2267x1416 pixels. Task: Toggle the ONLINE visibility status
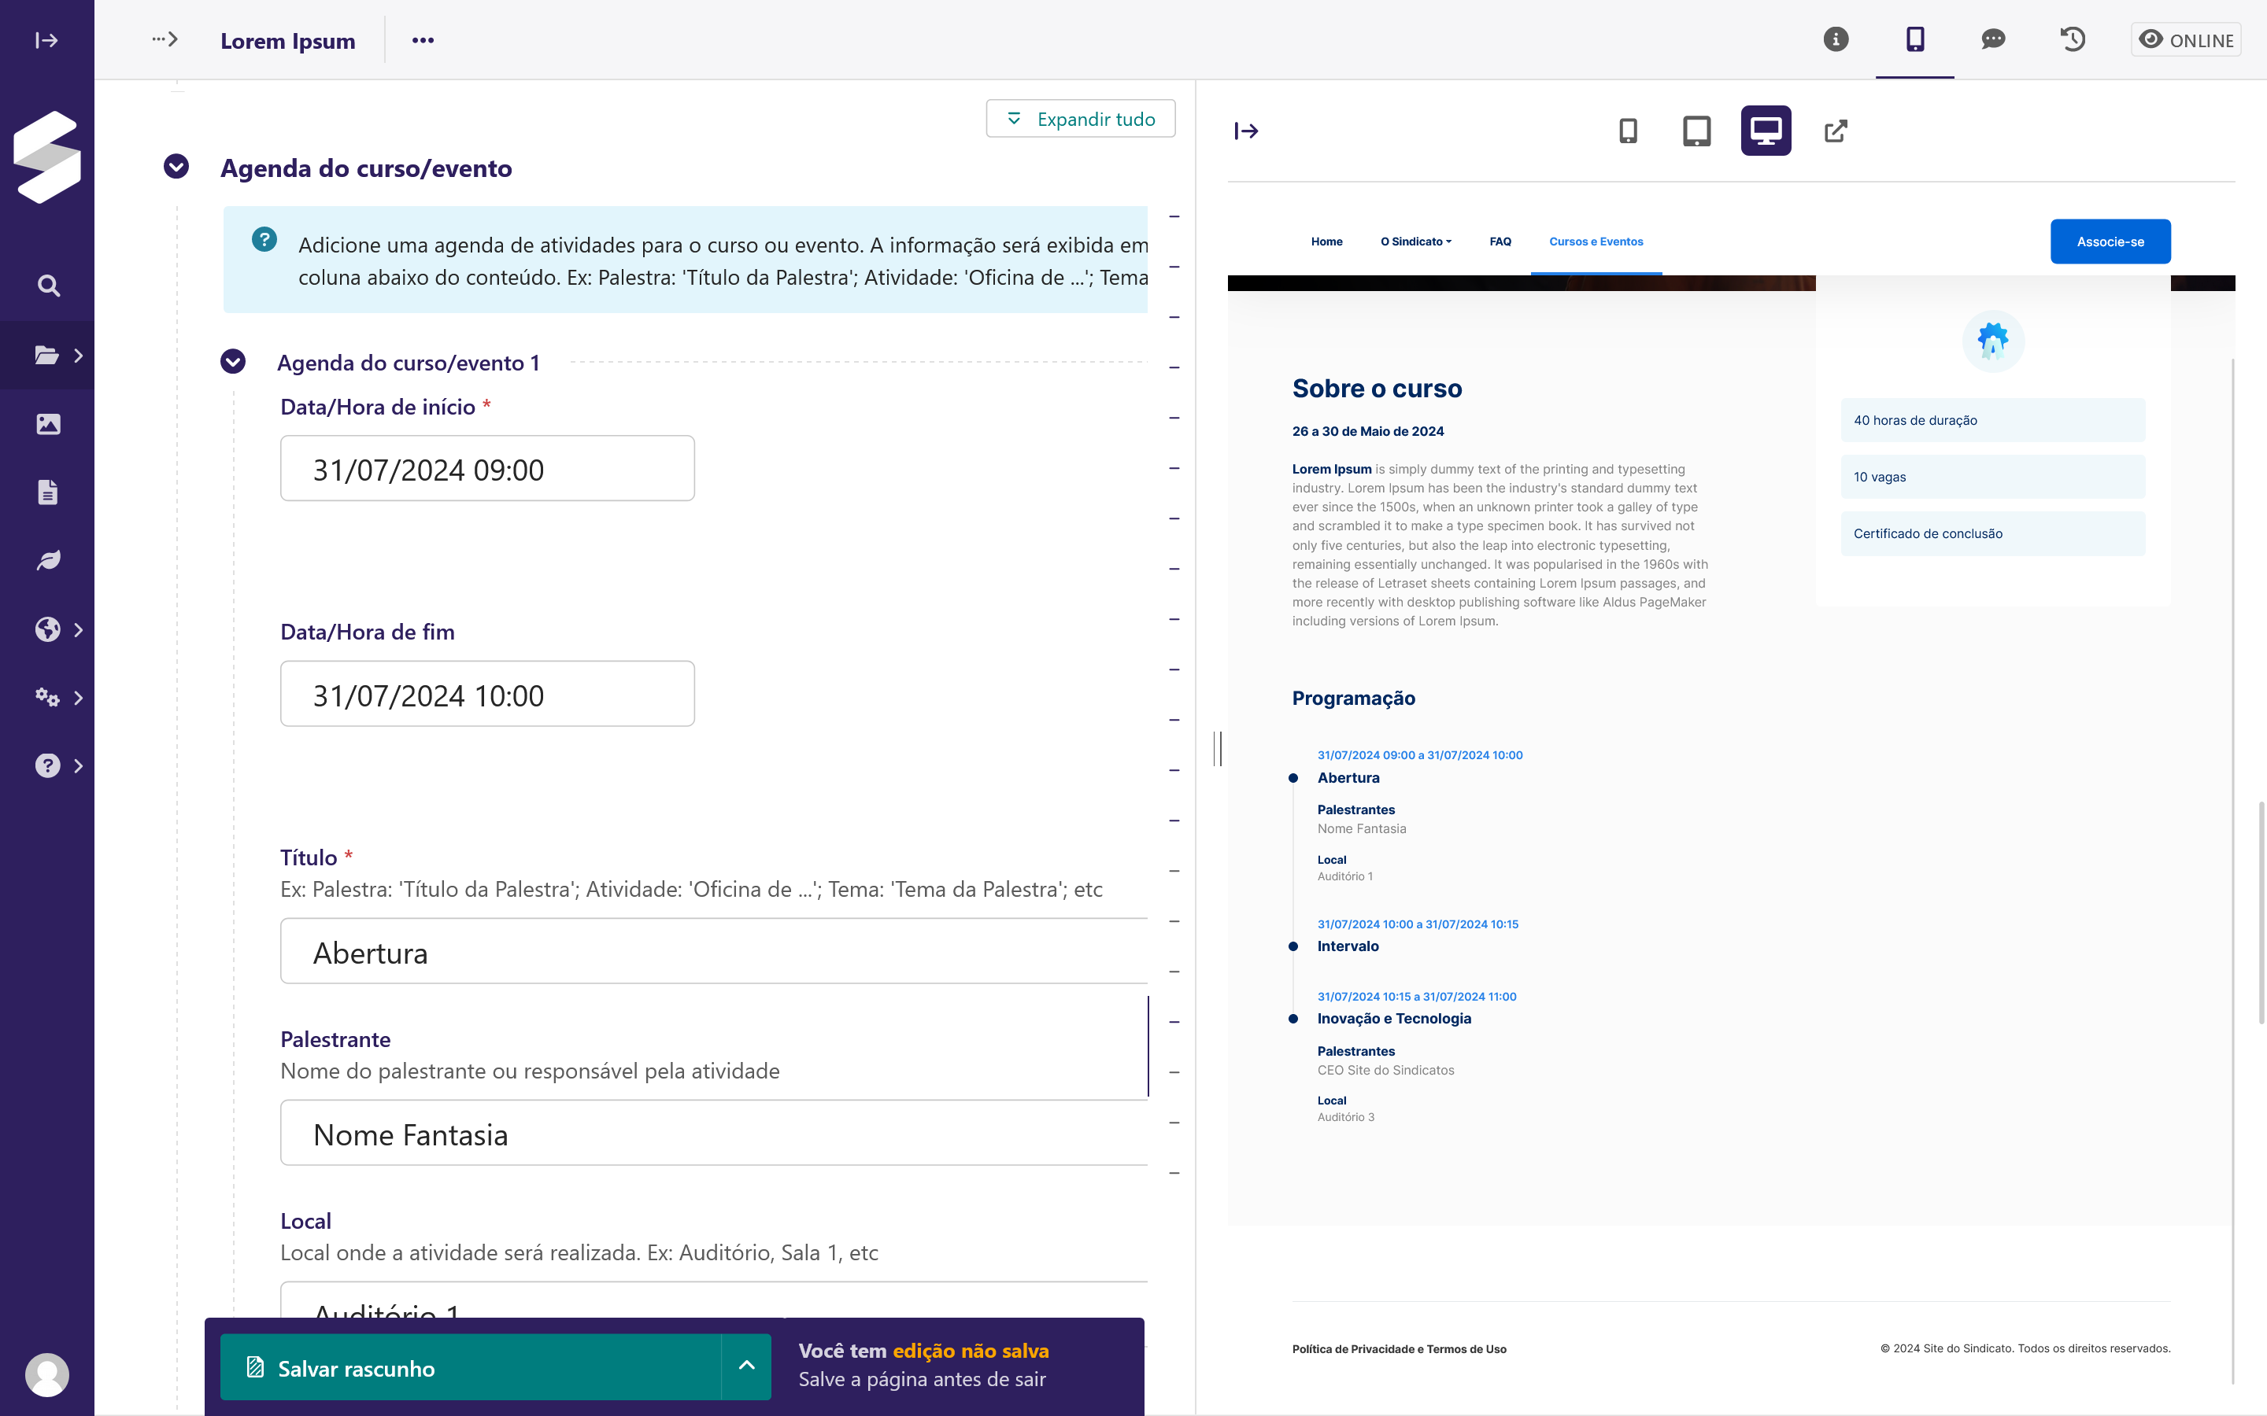tap(2185, 39)
